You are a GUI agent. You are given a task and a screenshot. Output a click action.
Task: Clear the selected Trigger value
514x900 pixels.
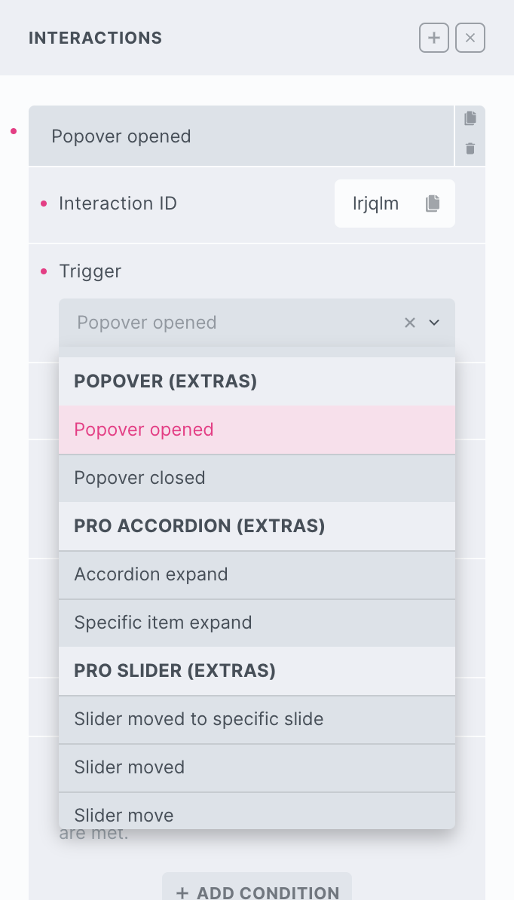[410, 323]
